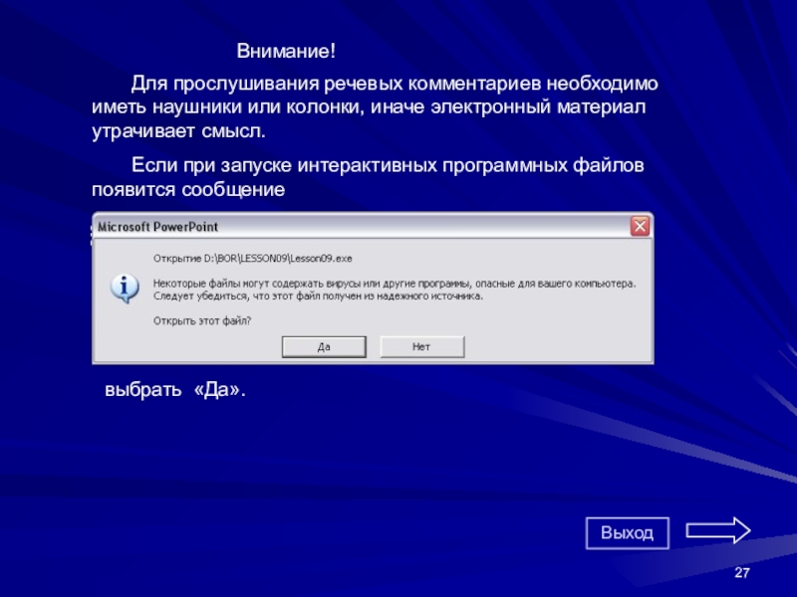Click the quoted «Да» in the instruction text
Screen dimensions: 797x597
[x=219, y=390]
